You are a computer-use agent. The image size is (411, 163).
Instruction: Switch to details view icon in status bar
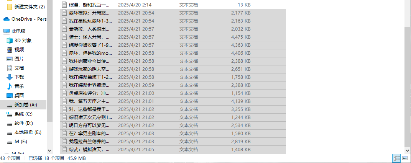(396, 158)
